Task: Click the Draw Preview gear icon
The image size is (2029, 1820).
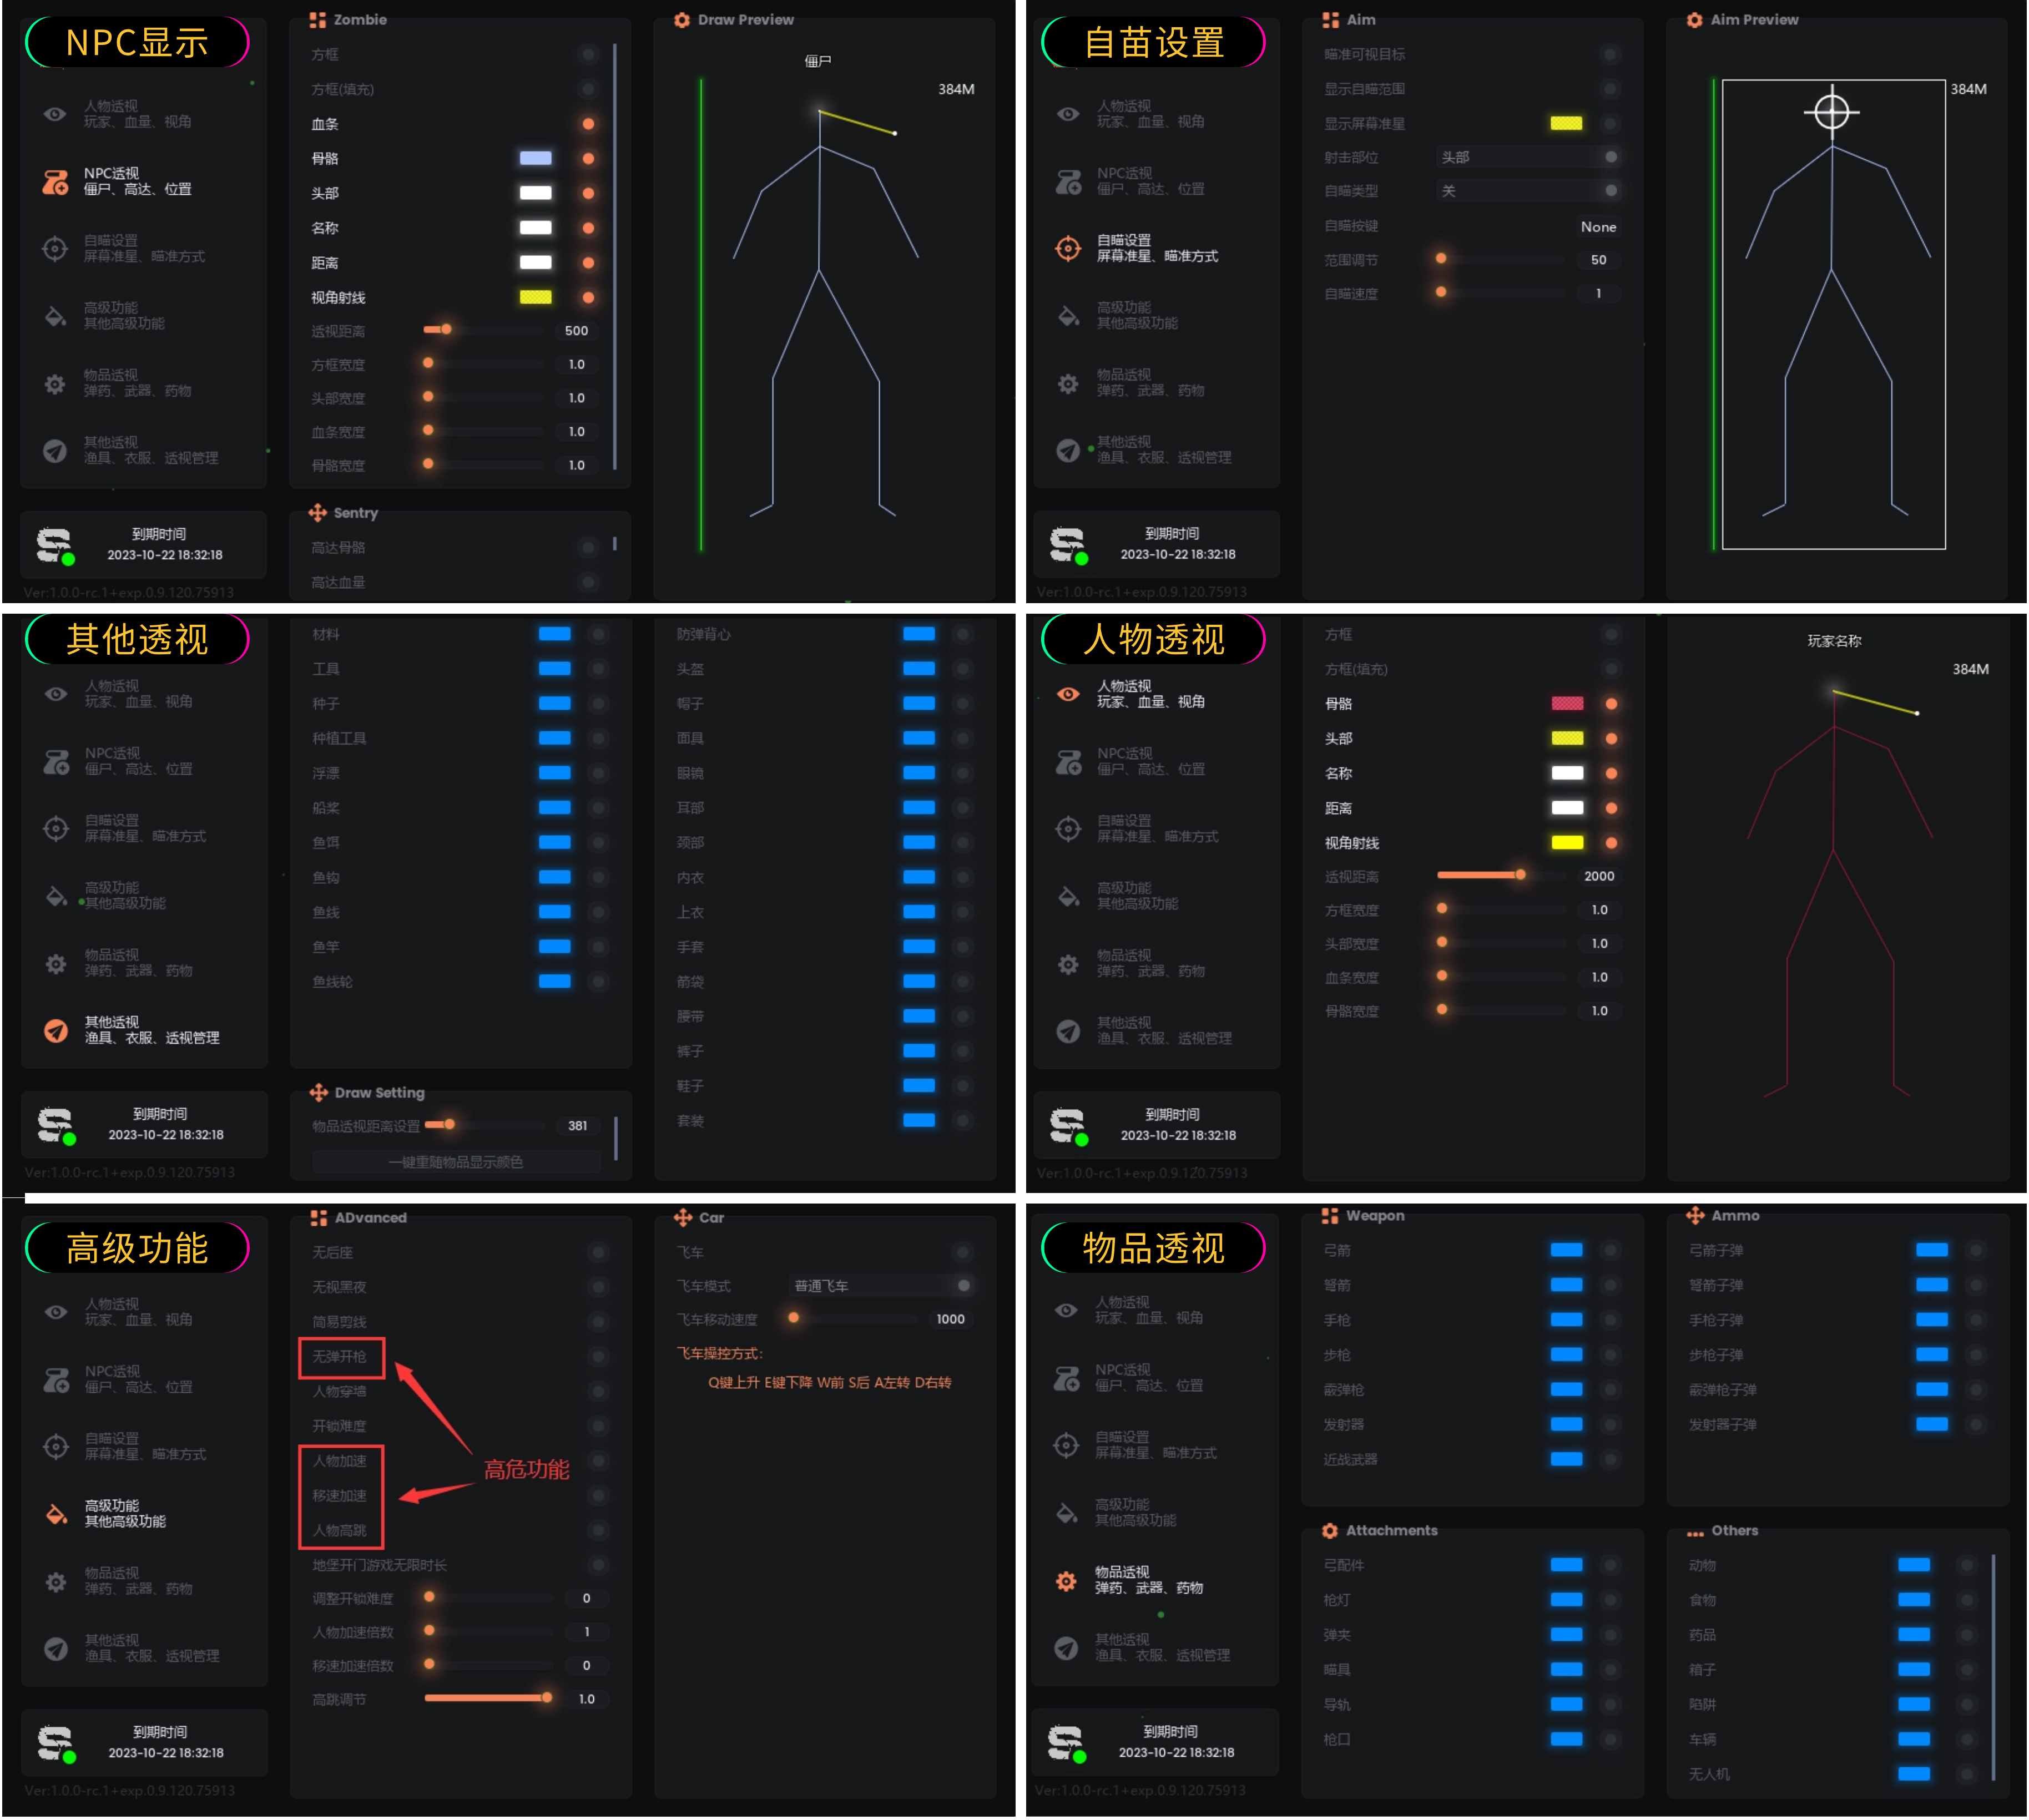Action: tap(682, 20)
